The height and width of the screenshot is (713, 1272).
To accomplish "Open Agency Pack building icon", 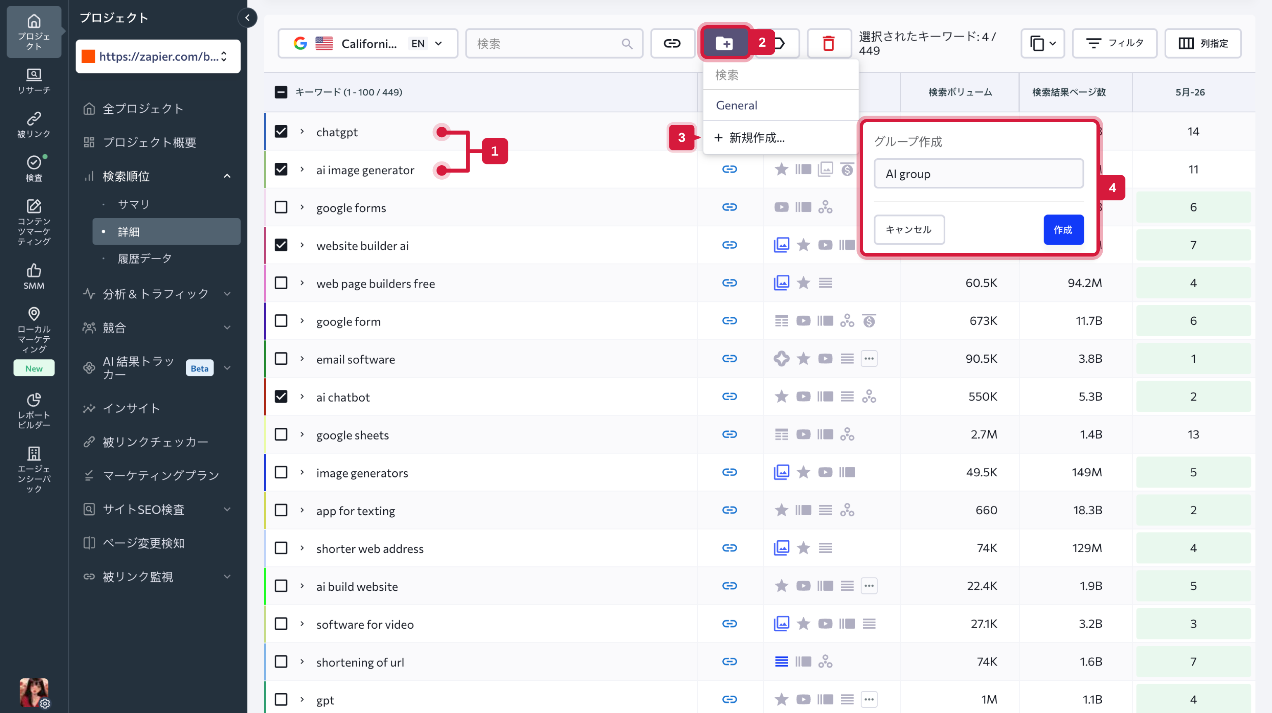I will coord(33,469).
